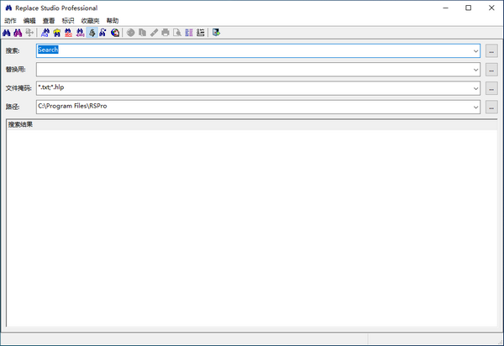Click the browse button beside the path field
504x346 pixels.
(491, 107)
